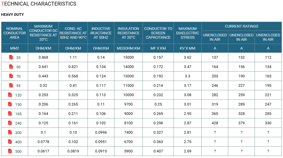Follow the 35 conductor area link
Screen dimensions: 283x158
click(x=18, y=58)
